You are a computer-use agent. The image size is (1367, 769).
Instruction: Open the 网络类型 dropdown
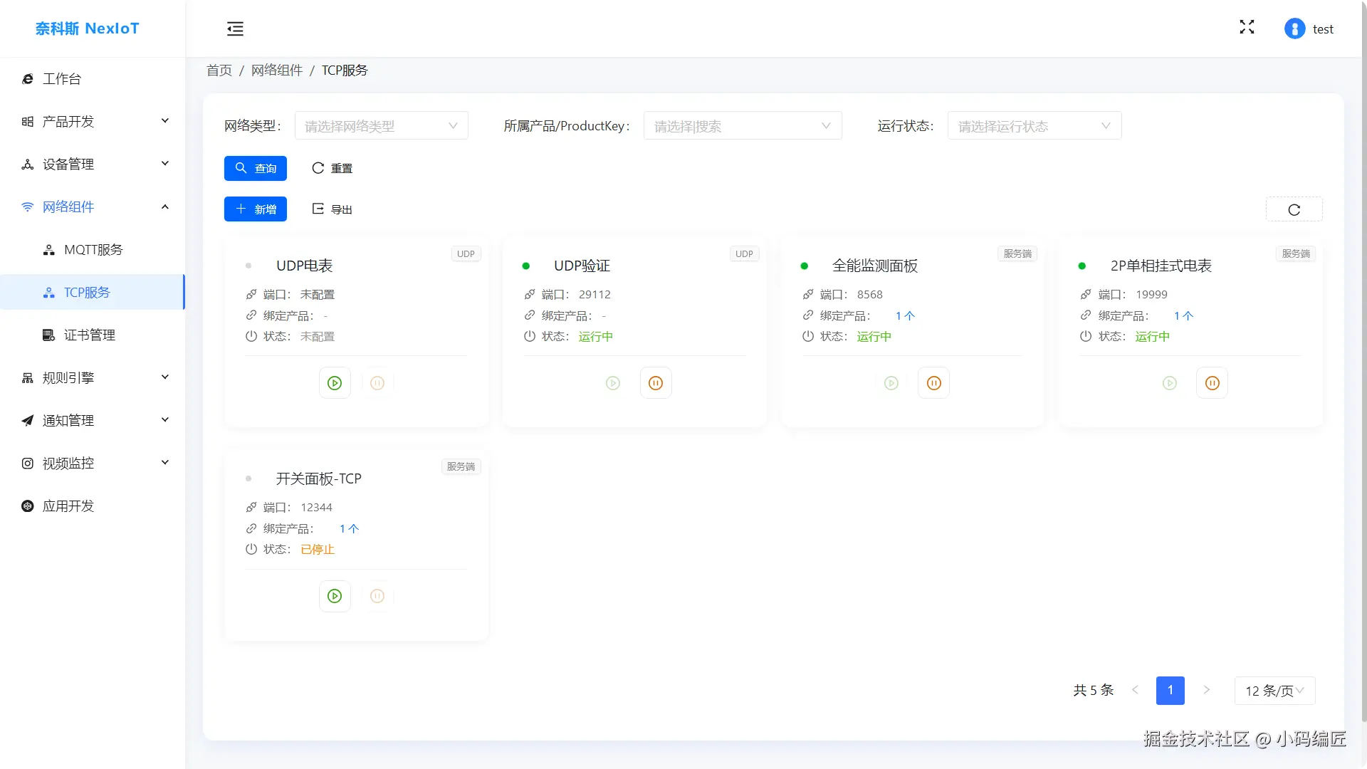(x=381, y=126)
